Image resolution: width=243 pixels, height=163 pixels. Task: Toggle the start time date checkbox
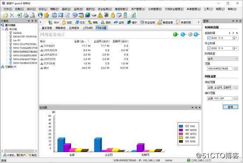coord(209,38)
